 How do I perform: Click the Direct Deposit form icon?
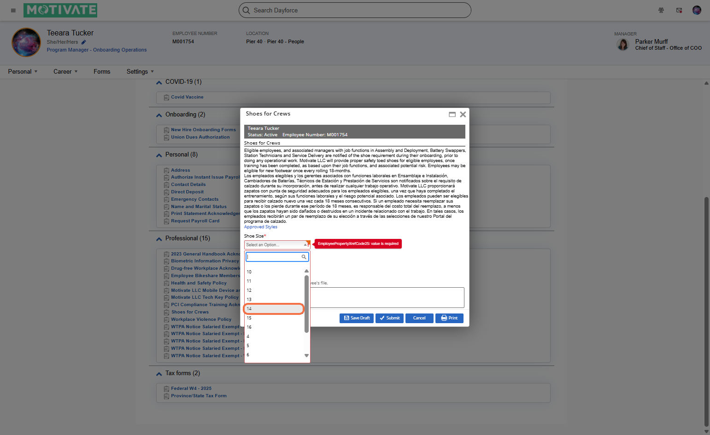[x=166, y=192]
